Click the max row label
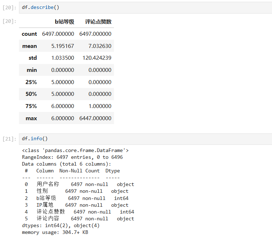This screenshot has height=240, width=272. (31, 118)
